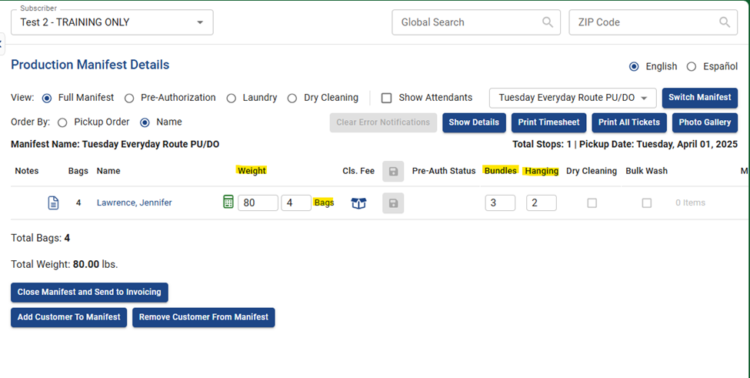This screenshot has width=750, height=378.
Task: Click Close Manifest and Send to Invoicing
Action: click(x=89, y=293)
